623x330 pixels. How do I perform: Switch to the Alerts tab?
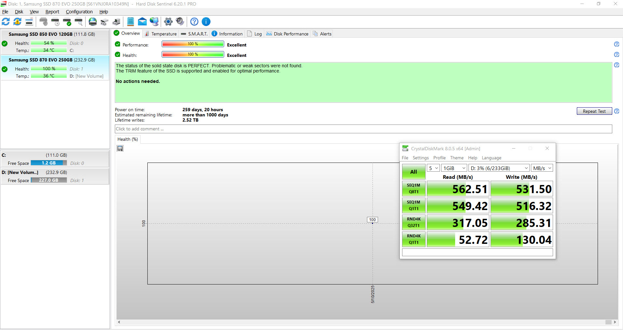click(322, 34)
